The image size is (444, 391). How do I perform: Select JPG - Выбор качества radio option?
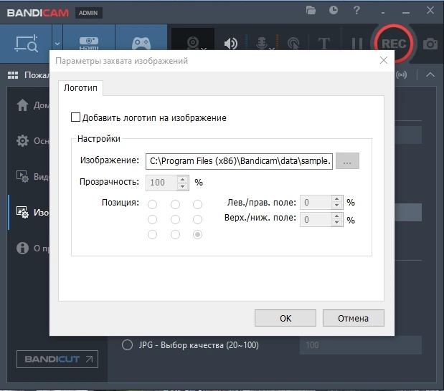tap(127, 345)
